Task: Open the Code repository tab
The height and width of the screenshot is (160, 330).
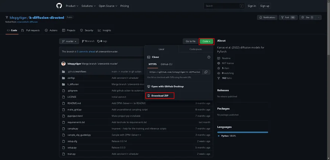Action: tap(12, 30)
